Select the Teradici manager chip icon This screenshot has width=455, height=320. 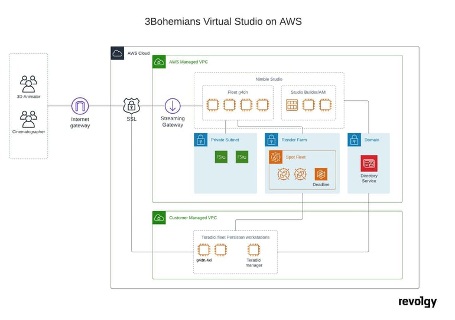[x=254, y=250]
